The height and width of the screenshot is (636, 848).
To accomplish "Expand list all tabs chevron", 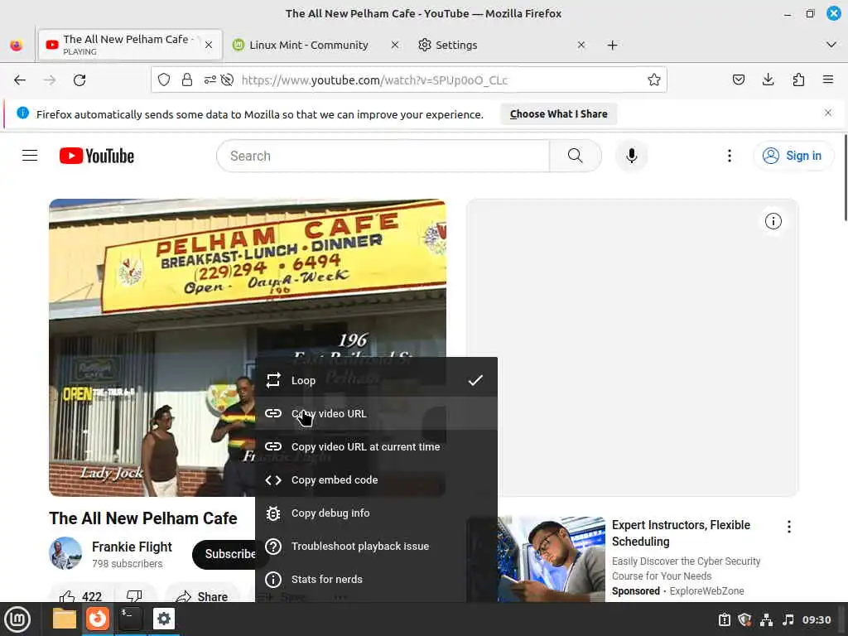I will (831, 45).
